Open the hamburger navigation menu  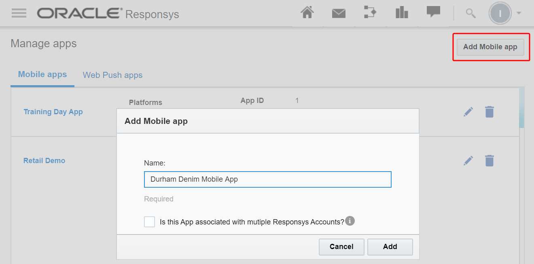coord(19,13)
